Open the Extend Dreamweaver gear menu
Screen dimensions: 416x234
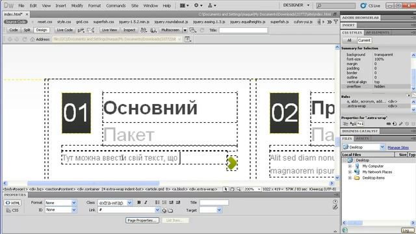click(198, 5)
